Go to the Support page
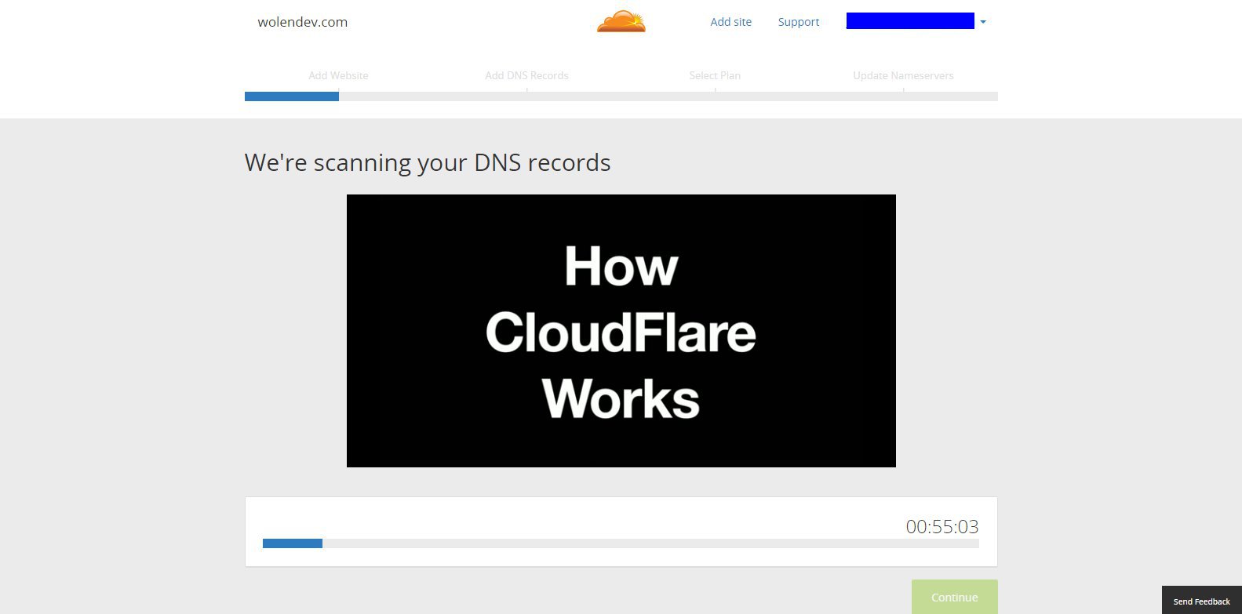This screenshot has width=1242, height=614. (799, 22)
